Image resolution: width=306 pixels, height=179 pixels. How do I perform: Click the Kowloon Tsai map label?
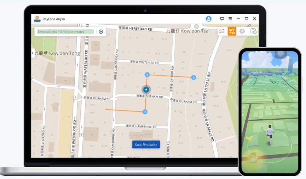point(188,31)
